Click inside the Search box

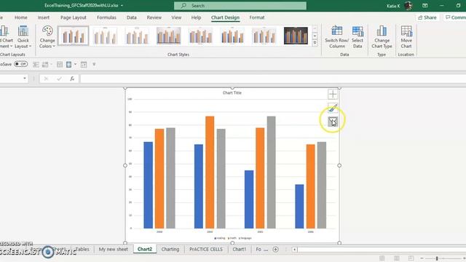point(240,6)
